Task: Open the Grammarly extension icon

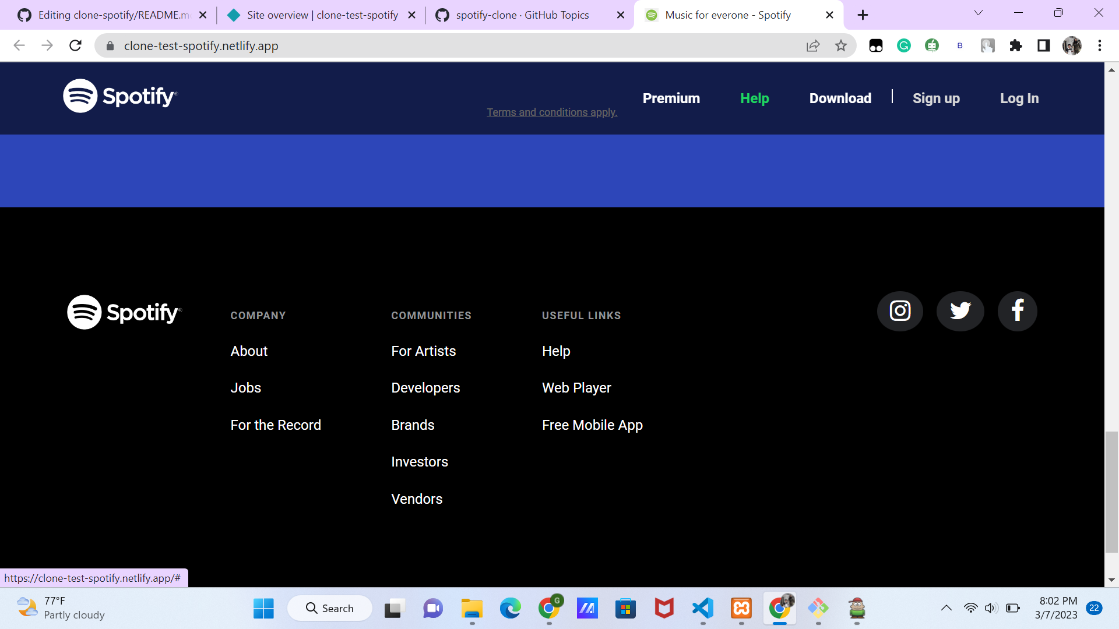Action: (x=904, y=45)
